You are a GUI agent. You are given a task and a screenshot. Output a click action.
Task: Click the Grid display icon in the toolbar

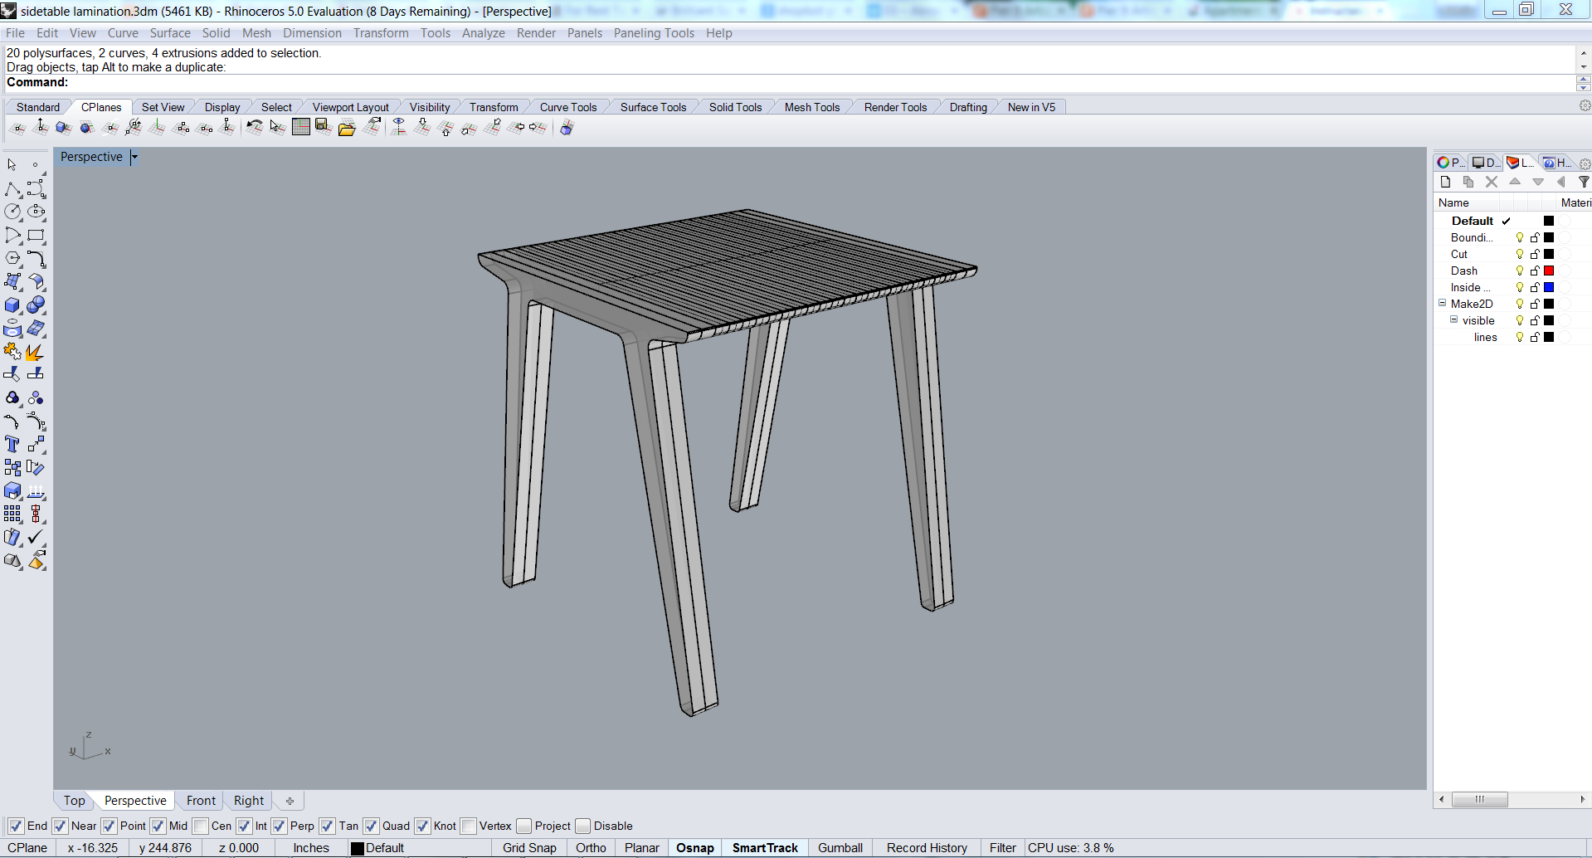301,126
